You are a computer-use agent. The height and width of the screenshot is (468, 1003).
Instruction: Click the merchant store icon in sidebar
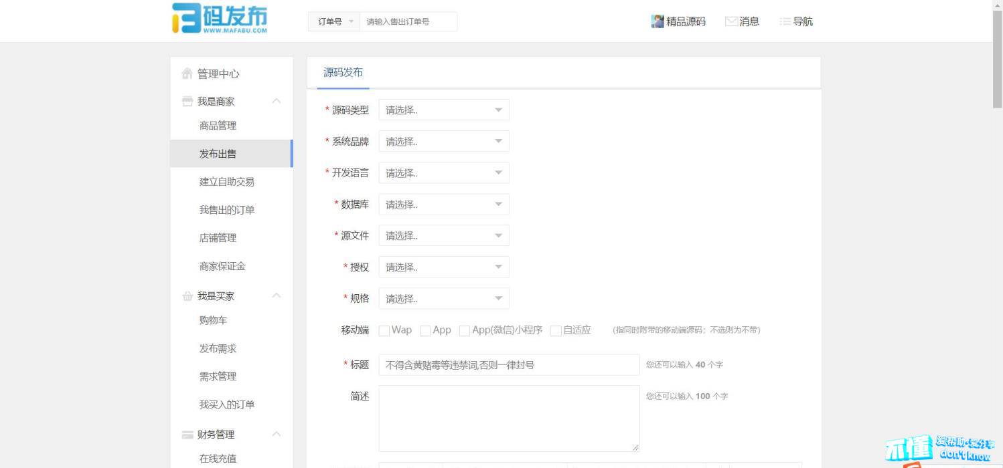(187, 102)
